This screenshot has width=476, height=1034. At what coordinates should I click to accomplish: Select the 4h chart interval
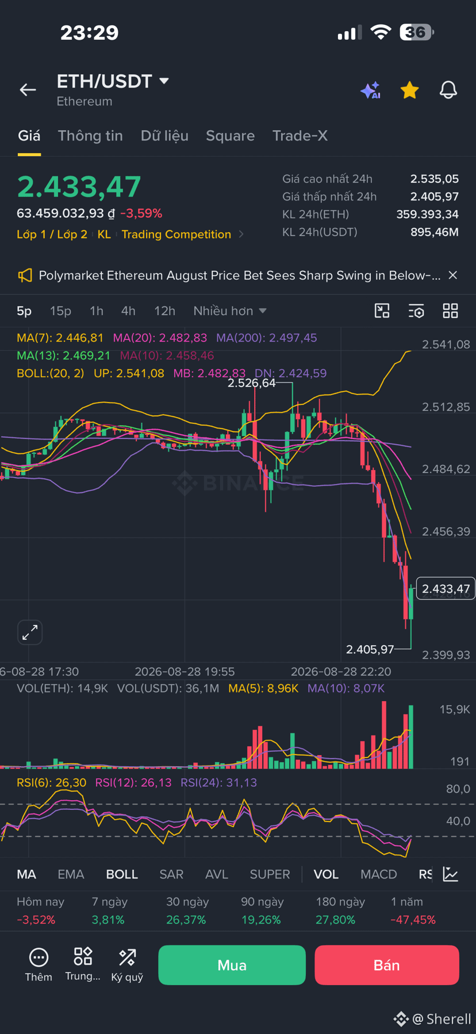(x=128, y=311)
